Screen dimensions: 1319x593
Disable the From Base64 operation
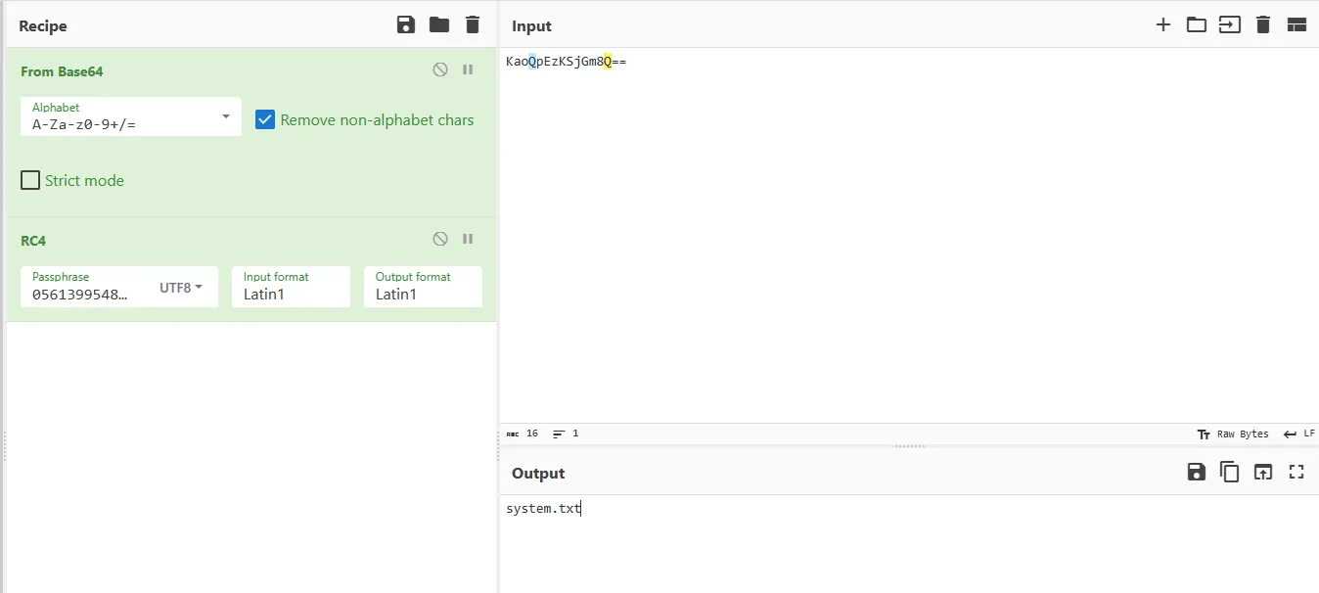(x=440, y=70)
